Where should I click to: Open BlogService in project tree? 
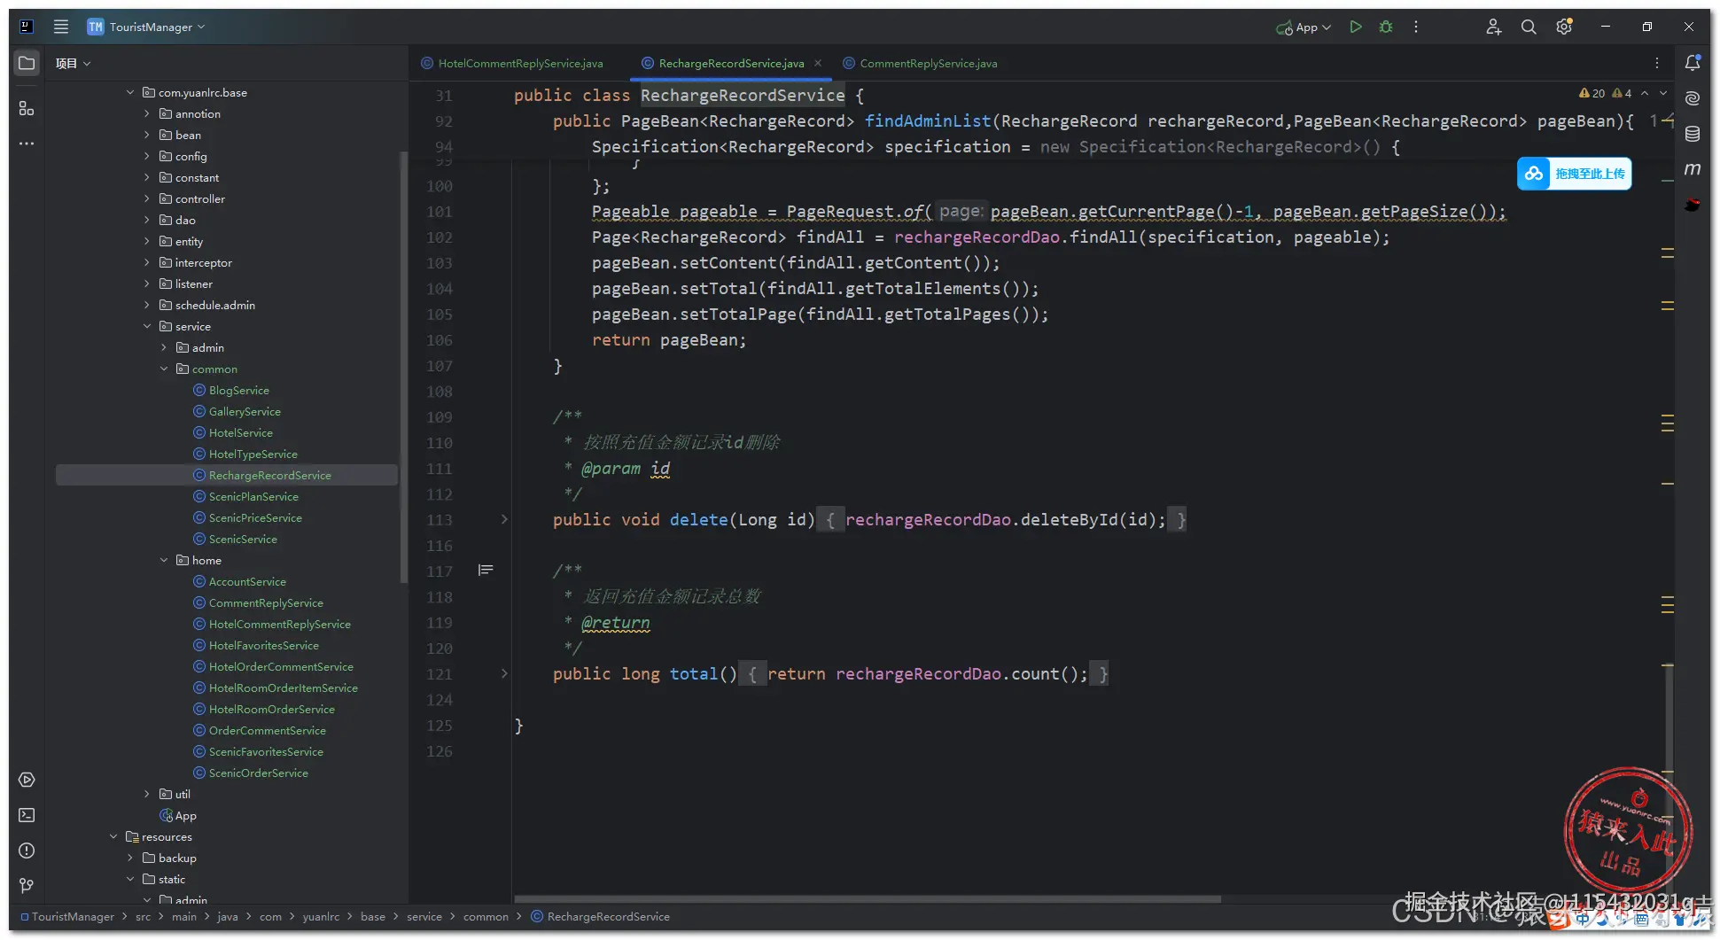238,390
